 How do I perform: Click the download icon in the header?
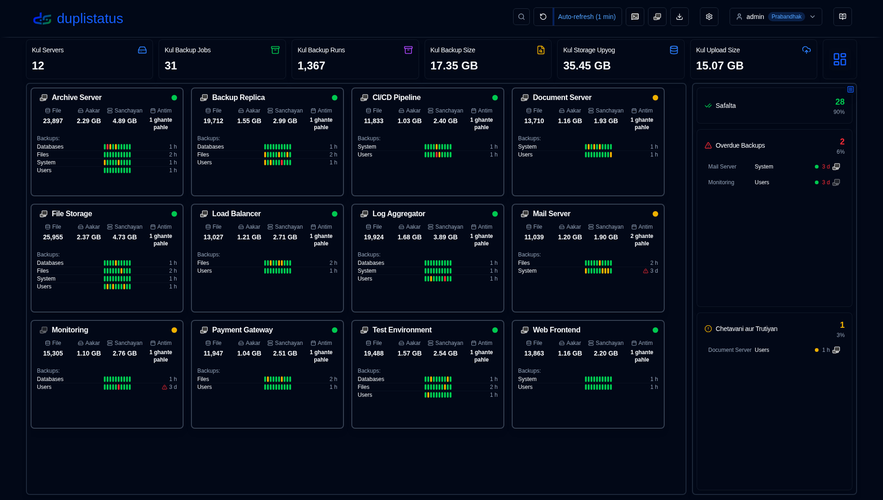pos(679,17)
